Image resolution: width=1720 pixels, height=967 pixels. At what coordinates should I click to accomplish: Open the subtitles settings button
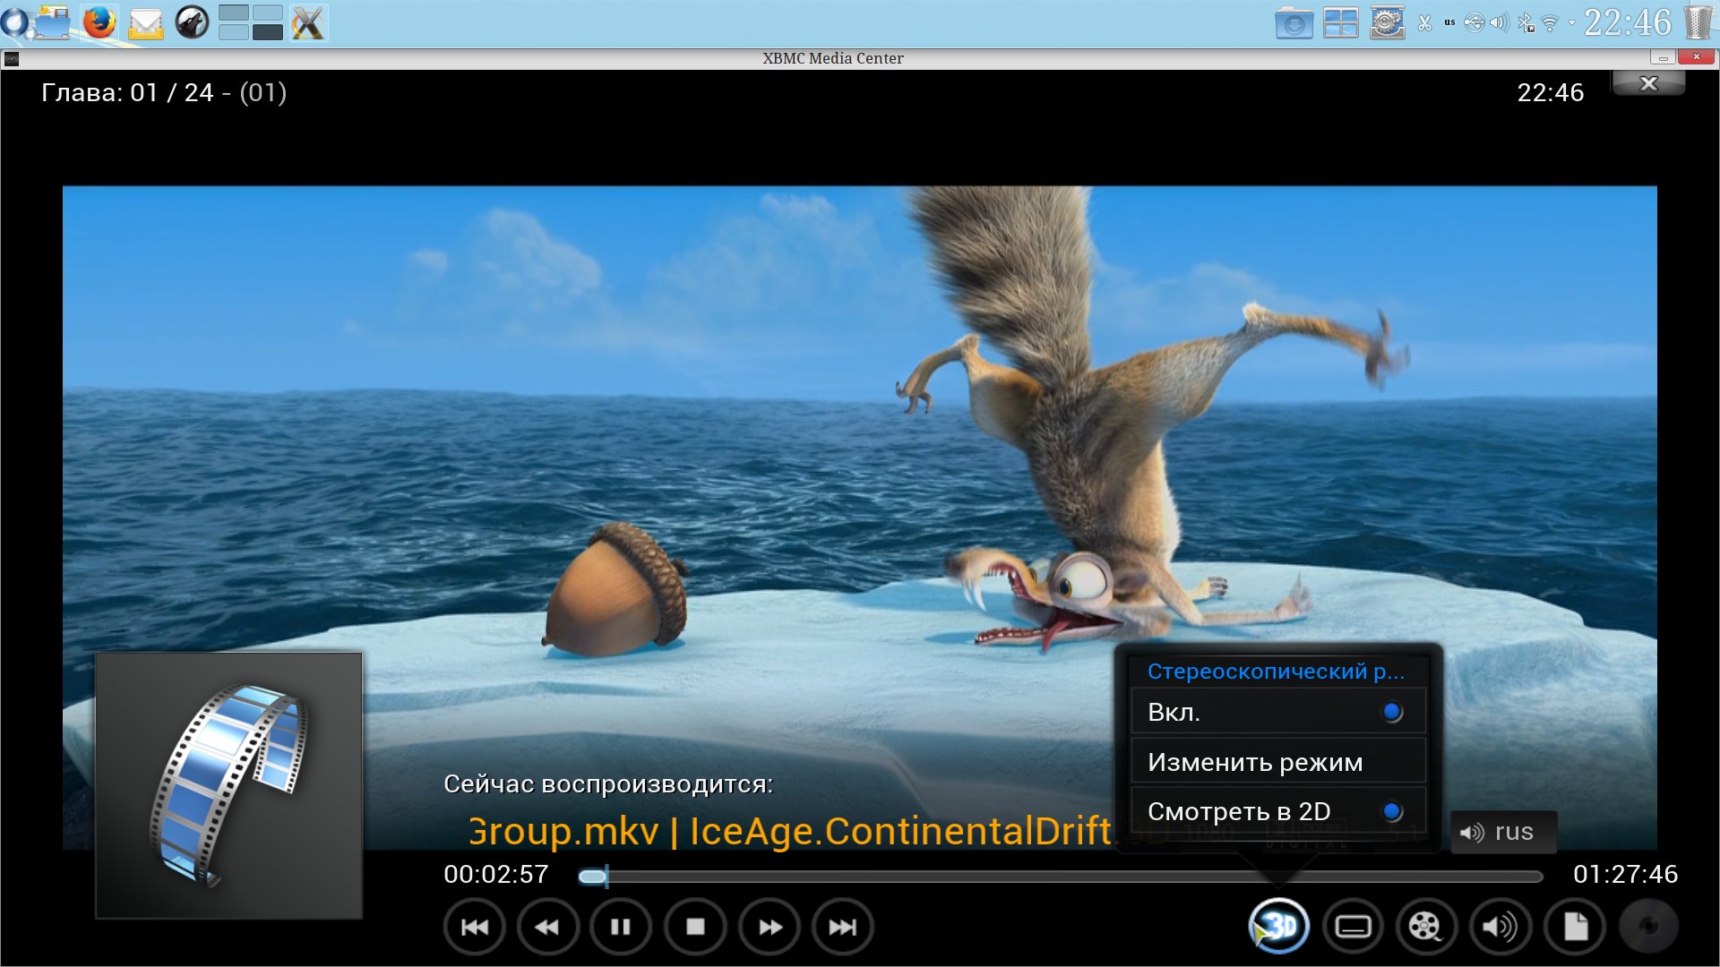coord(1353,927)
